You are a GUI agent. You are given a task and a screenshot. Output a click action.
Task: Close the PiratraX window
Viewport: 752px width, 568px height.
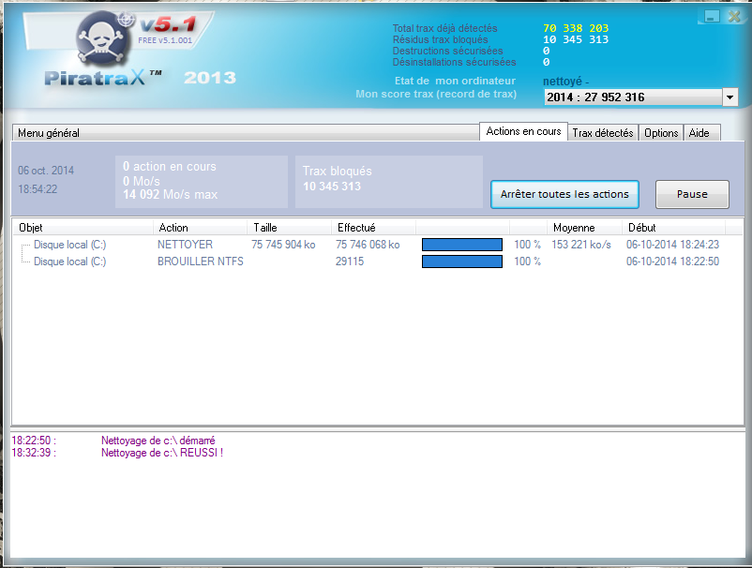[x=734, y=16]
